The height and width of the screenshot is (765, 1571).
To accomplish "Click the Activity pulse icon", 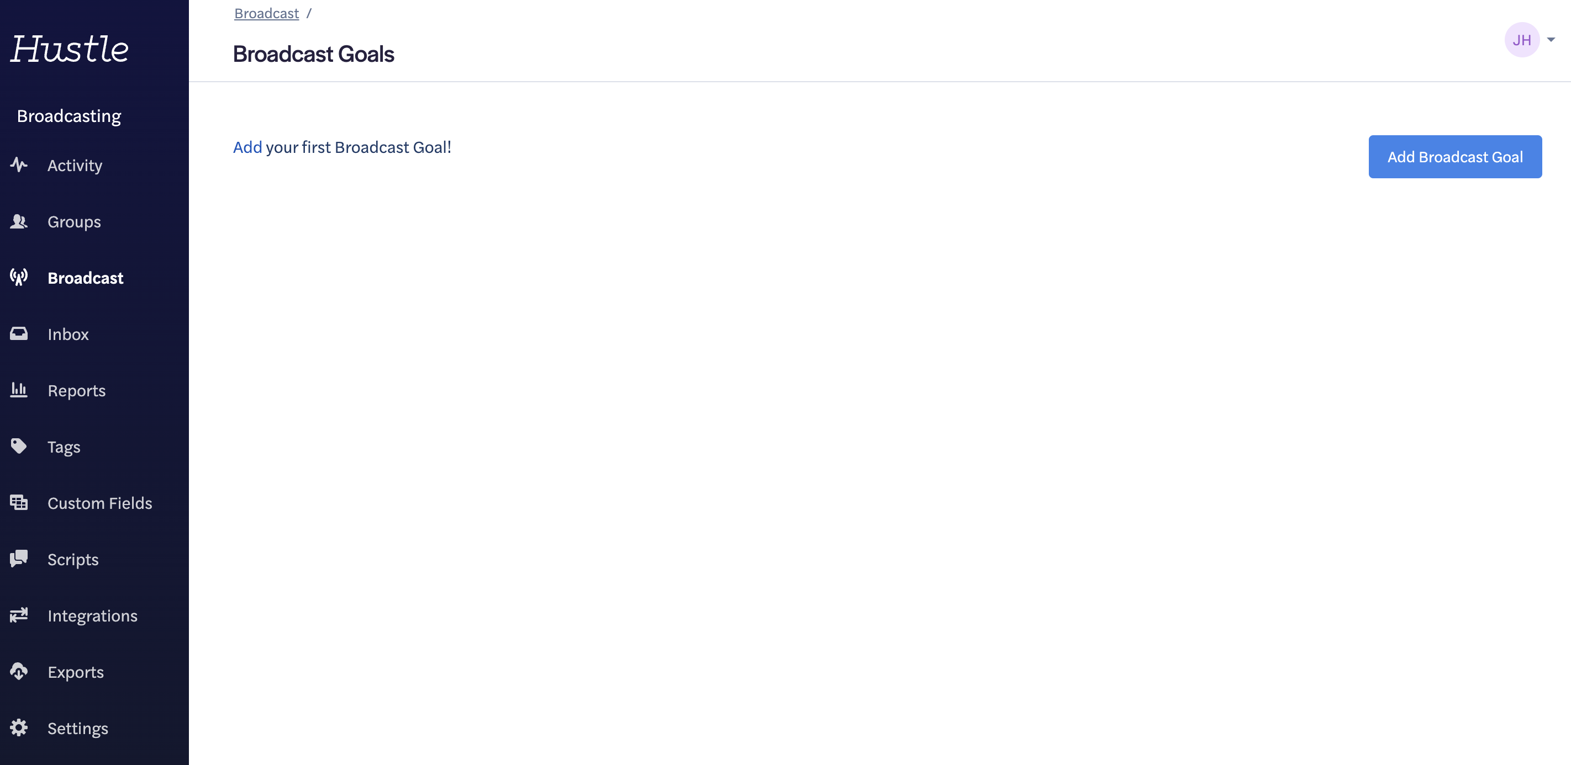I will 19,165.
